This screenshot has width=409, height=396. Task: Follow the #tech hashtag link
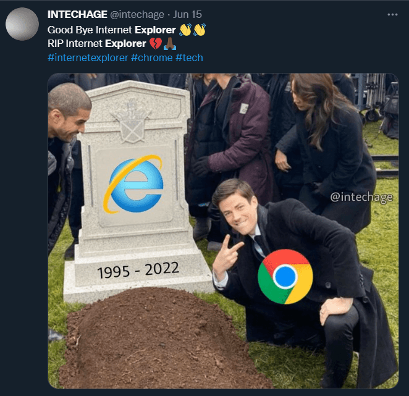[x=189, y=58]
